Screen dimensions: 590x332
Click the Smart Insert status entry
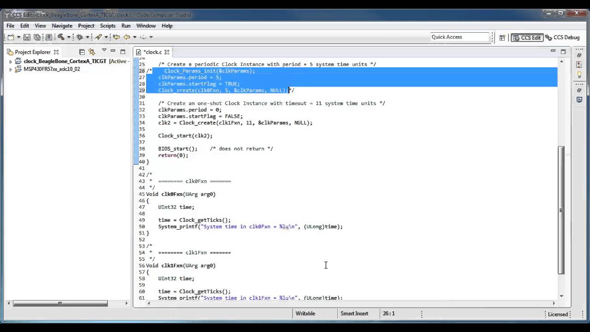click(x=354, y=314)
